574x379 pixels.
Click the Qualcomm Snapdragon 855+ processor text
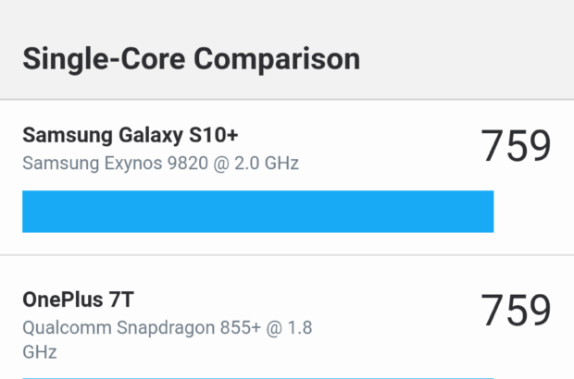click(x=170, y=328)
